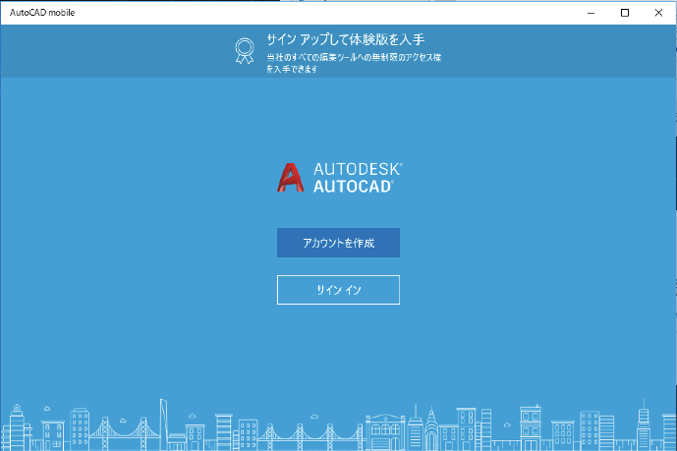This screenshot has height=451, width=677.
Task: Click the banner subtitle about 無制限のアクセス権
Action: (x=354, y=63)
